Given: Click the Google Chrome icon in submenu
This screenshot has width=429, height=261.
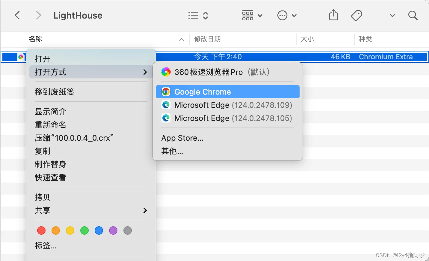Looking at the screenshot, I should tap(166, 92).
